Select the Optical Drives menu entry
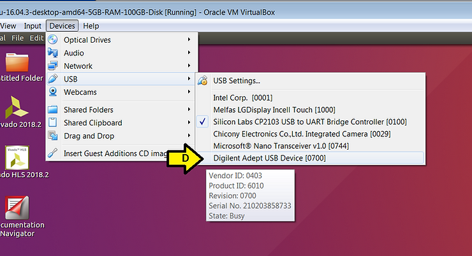The height and width of the screenshot is (256, 472). [122, 39]
